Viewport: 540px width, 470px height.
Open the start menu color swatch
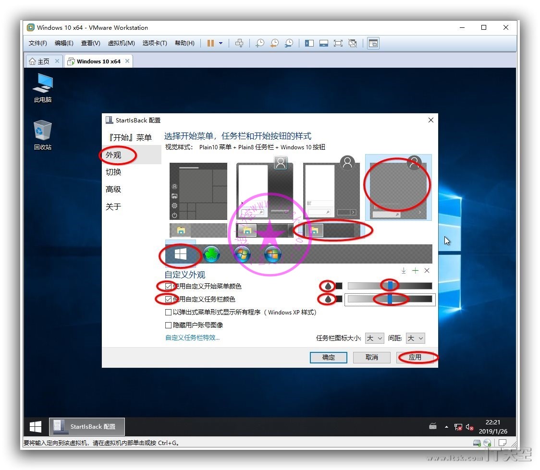click(339, 286)
